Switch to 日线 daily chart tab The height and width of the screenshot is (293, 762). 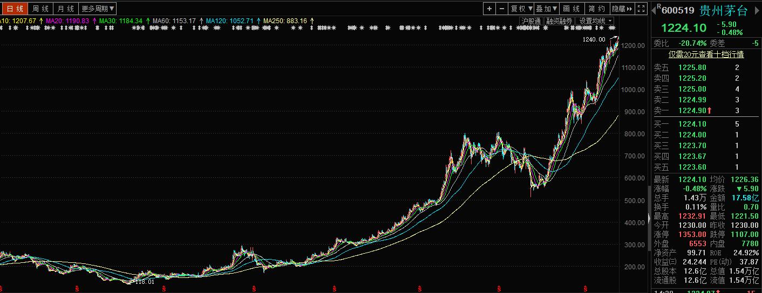[14, 9]
